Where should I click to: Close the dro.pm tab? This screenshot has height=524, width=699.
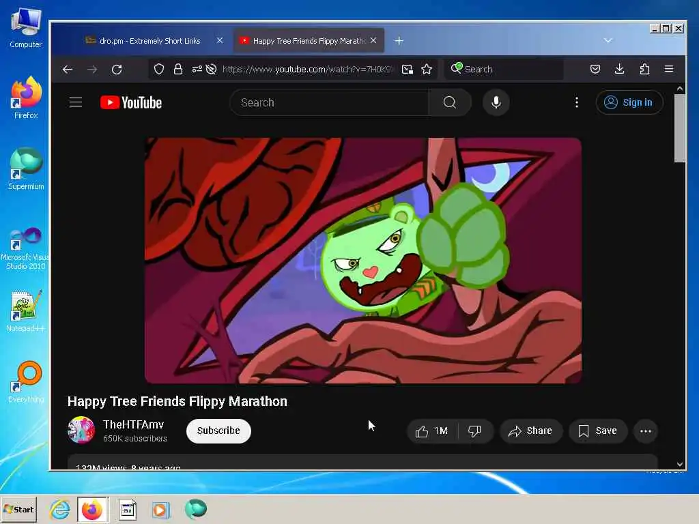(x=220, y=40)
